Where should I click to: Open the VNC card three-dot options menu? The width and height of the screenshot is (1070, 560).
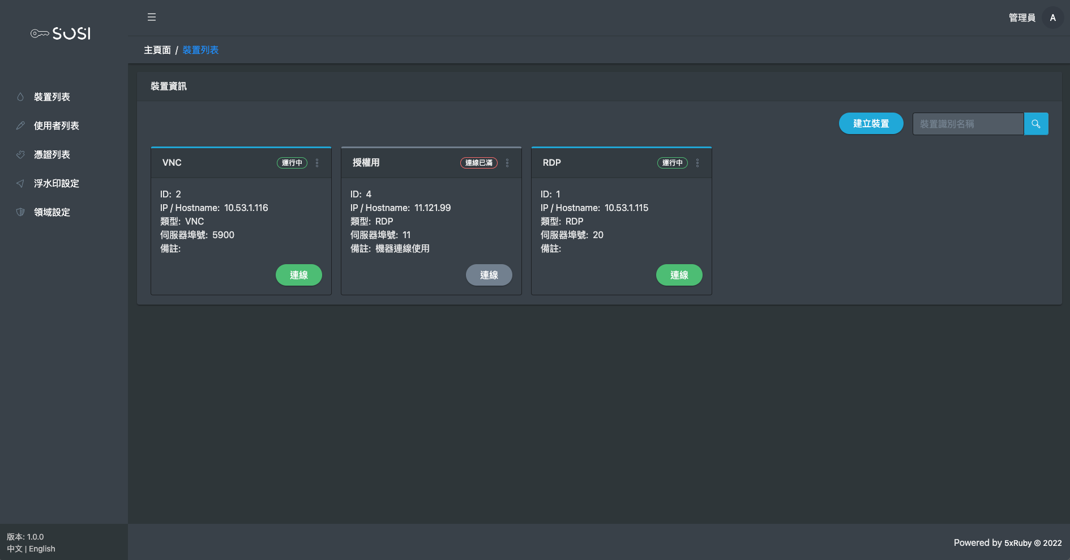click(x=317, y=163)
